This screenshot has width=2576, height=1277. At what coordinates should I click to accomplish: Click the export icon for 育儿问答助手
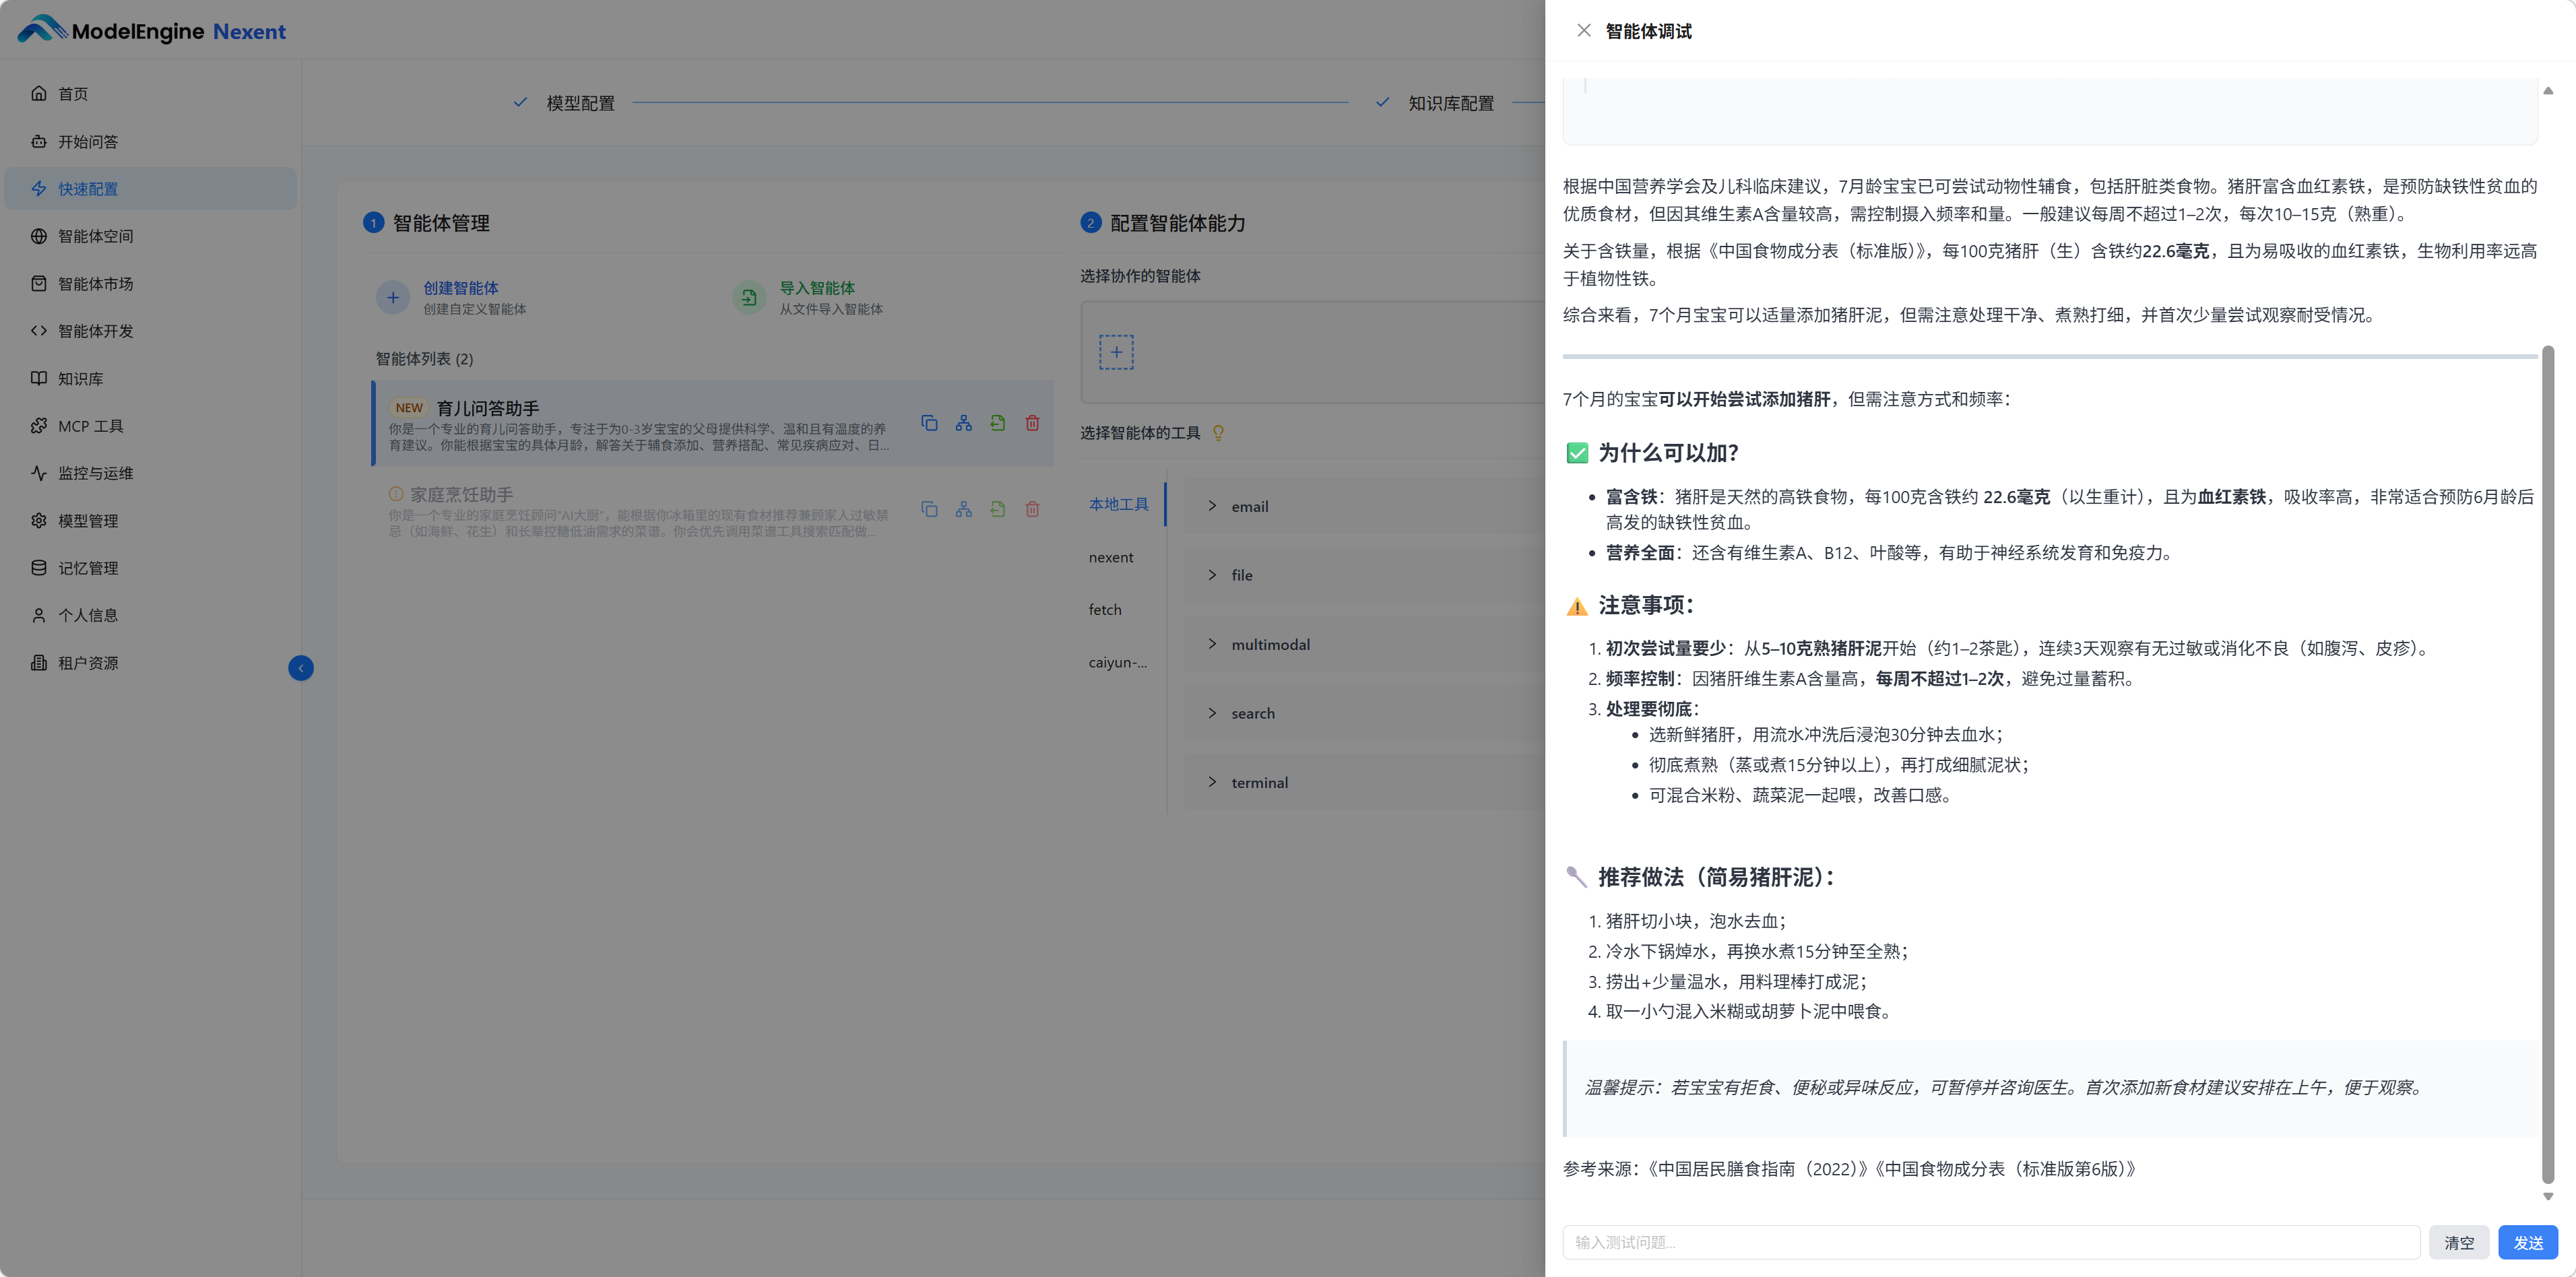(997, 423)
